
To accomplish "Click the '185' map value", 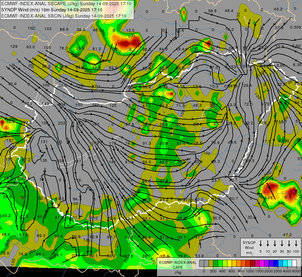I will [28, 104].
